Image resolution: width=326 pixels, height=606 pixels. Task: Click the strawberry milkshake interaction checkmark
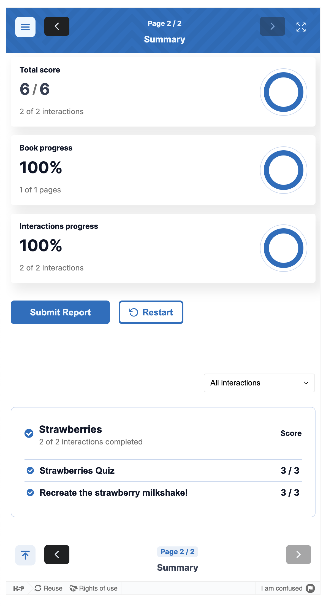(30, 492)
